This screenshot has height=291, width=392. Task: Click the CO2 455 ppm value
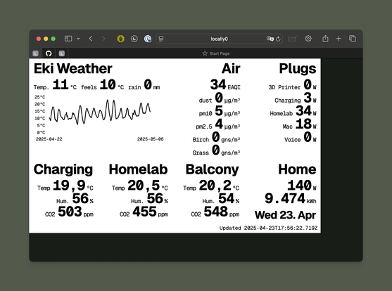144,212
